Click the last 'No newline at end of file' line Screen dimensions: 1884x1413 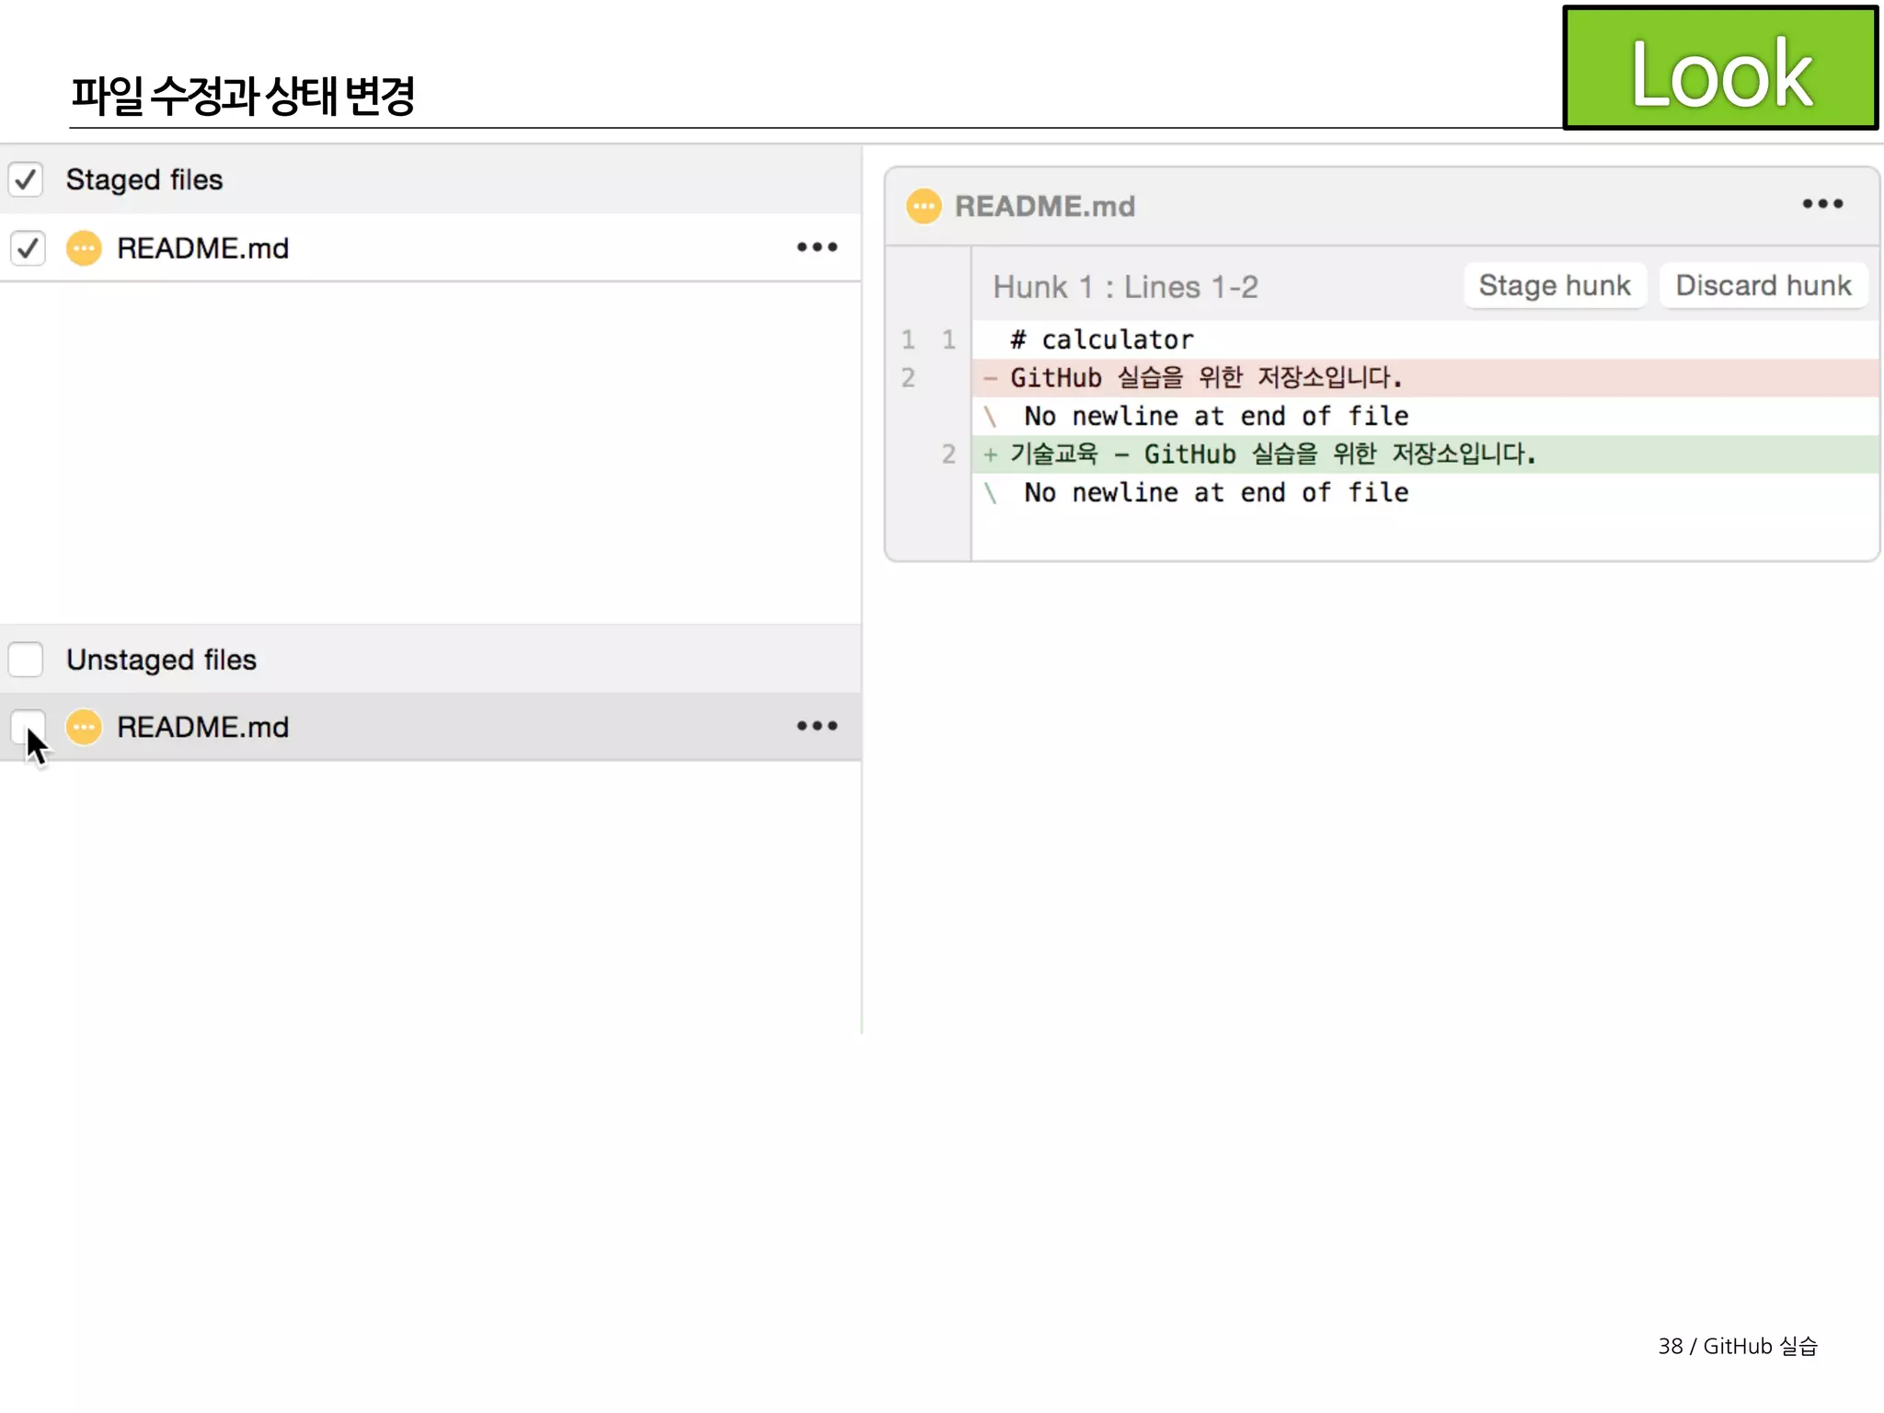(x=1425, y=492)
